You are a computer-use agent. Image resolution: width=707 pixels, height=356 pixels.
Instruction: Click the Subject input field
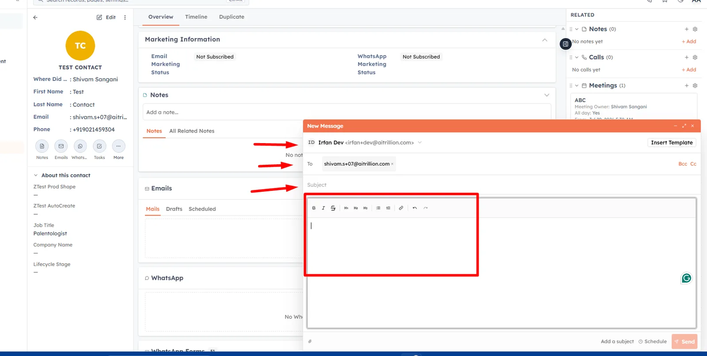click(x=502, y=185)
